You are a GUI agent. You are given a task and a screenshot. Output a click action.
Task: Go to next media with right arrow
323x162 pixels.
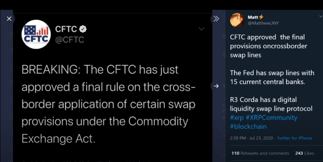pyautogui.click(x=216, y=86)
